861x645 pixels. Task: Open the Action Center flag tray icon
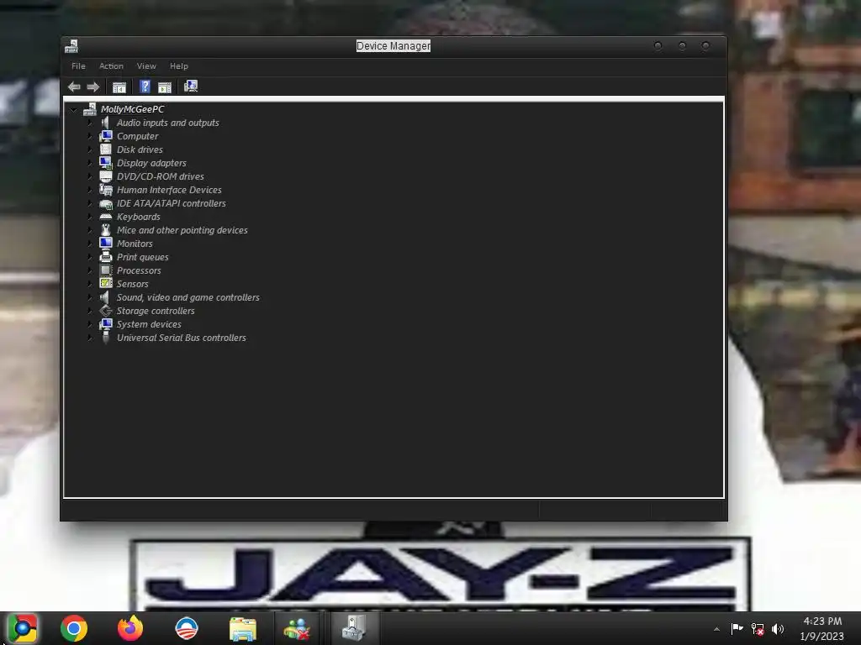[x=737, y=628]
